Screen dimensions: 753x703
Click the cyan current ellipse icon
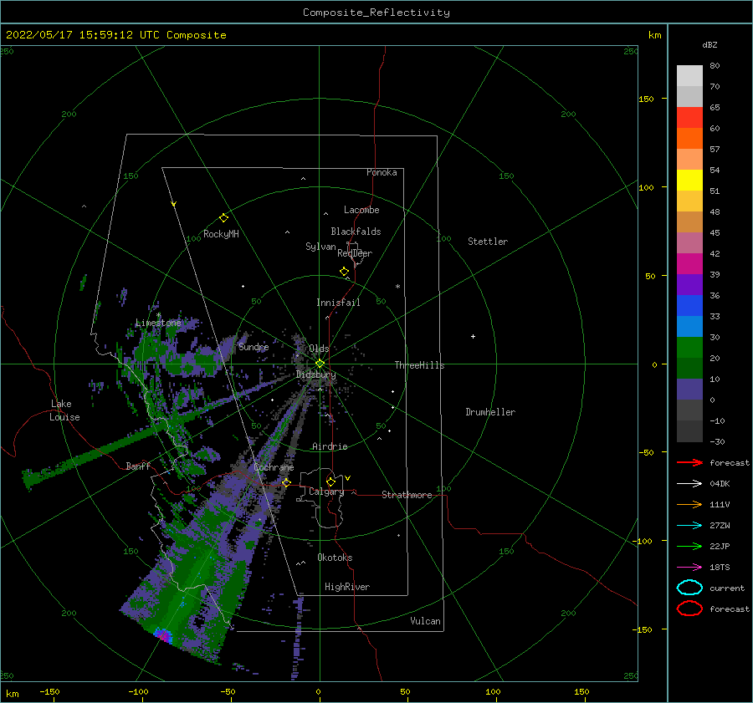689,588
